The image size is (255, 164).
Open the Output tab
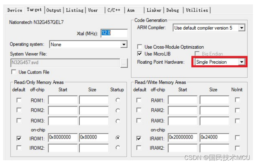coord(54,10)
